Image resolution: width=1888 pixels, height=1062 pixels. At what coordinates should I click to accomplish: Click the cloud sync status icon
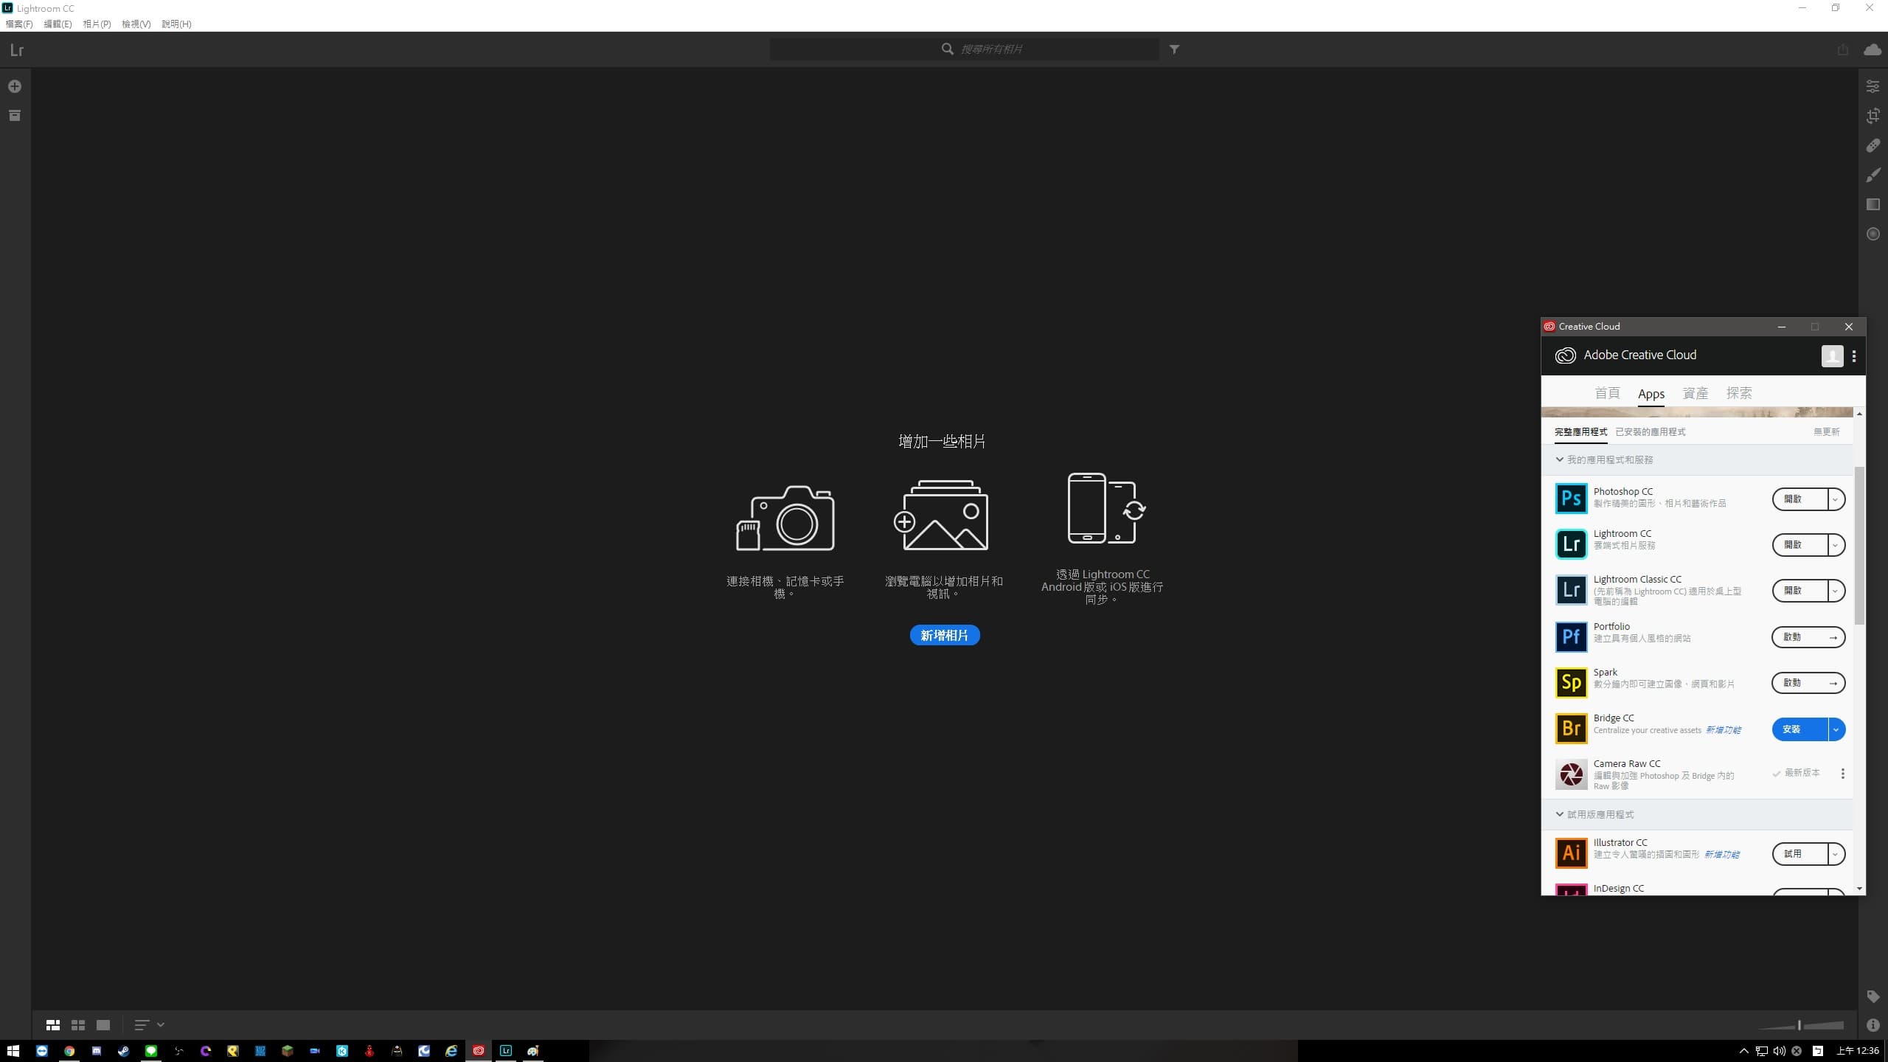click(x=1873, y=49)
